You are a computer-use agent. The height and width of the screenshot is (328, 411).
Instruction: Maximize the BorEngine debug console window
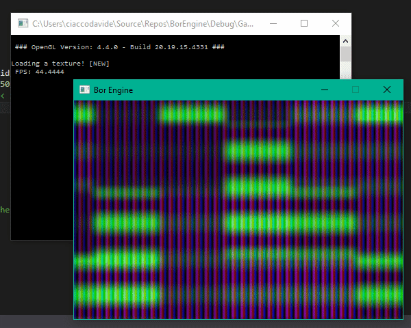click(x=304, y=23)
